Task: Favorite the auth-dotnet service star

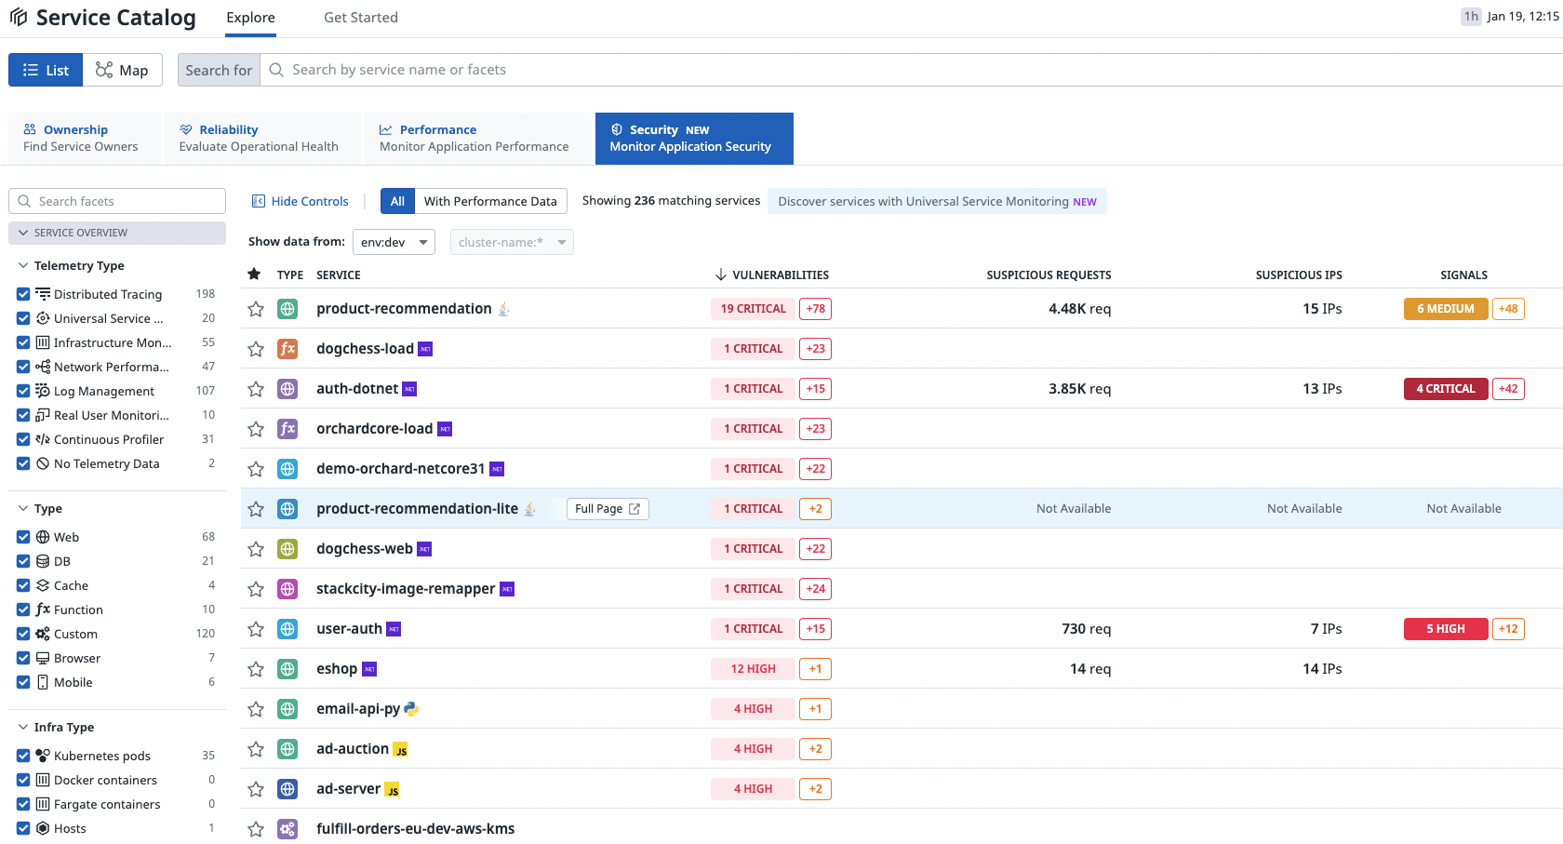Action: (256, 389)
